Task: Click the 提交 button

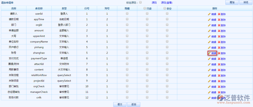Action: click(120, 104)
